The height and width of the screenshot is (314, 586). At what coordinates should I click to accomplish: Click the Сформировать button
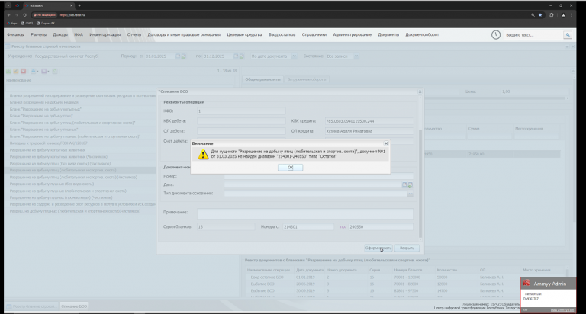click(x=378, y=248)
